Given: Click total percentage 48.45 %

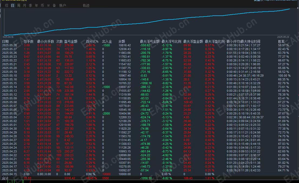Looking at the screenshot, I should tap(91, 178).
